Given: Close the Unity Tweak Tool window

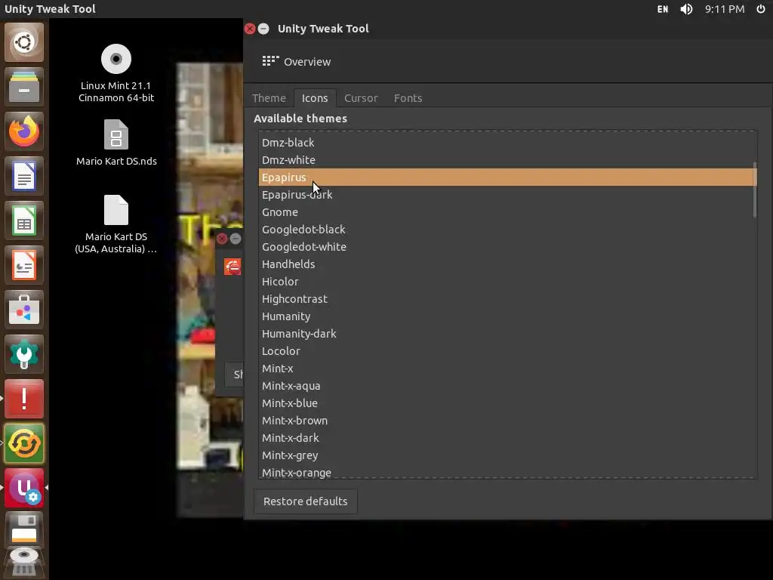Looking at the screenshot, I should [x=250, y=29].
